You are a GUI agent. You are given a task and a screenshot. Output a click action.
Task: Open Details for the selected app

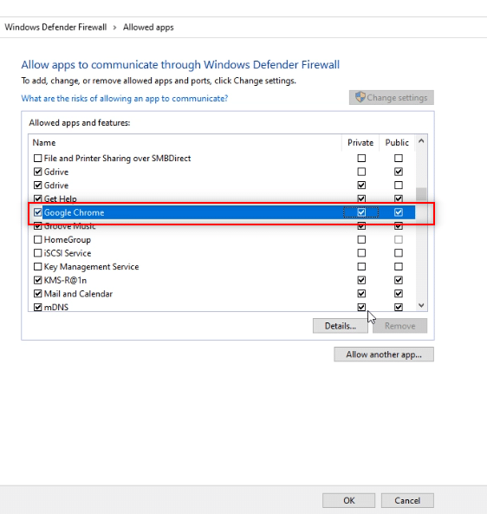(x=341, y=326)
